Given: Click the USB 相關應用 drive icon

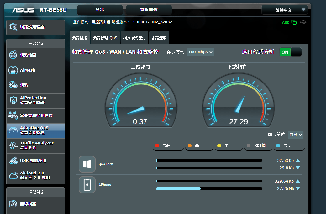Looking at the screenshot, I should click(13, 161).
